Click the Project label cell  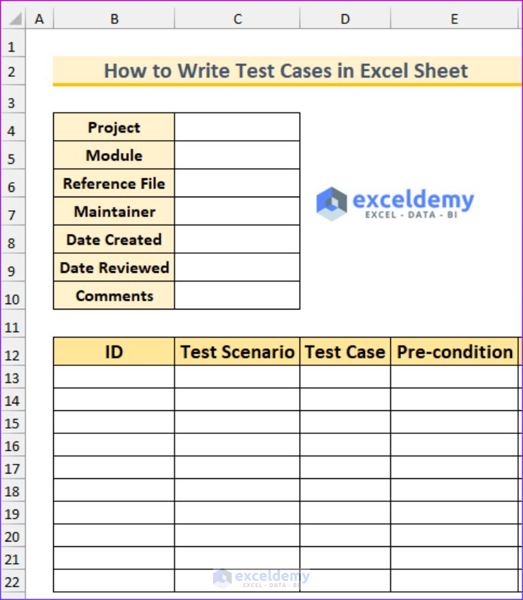[x=113, y=127]
